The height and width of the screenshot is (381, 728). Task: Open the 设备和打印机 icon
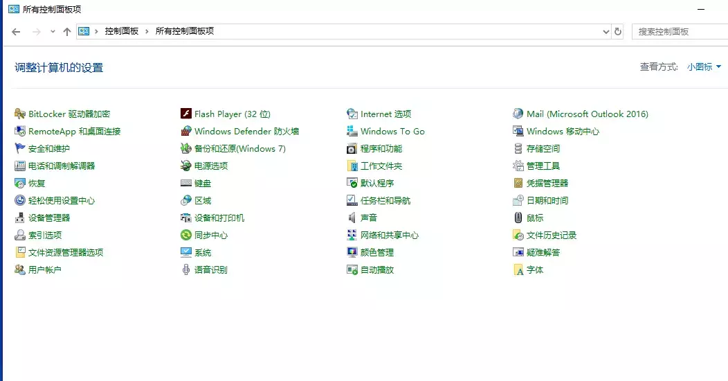pyautogui.click(x=186, y=218)
